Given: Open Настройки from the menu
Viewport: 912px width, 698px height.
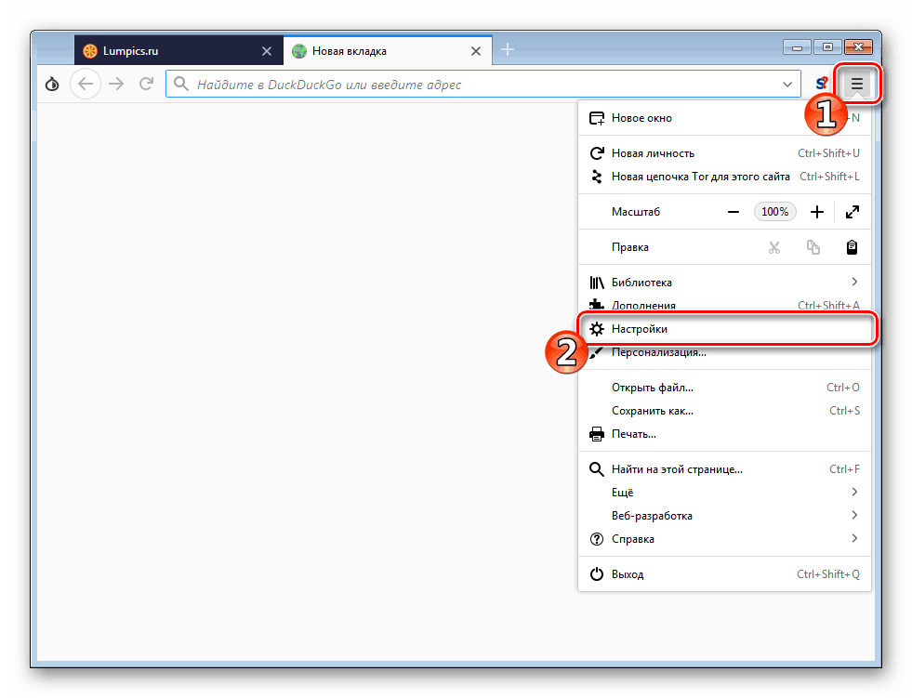Looking at the screenshot, I should coord(724,329).
